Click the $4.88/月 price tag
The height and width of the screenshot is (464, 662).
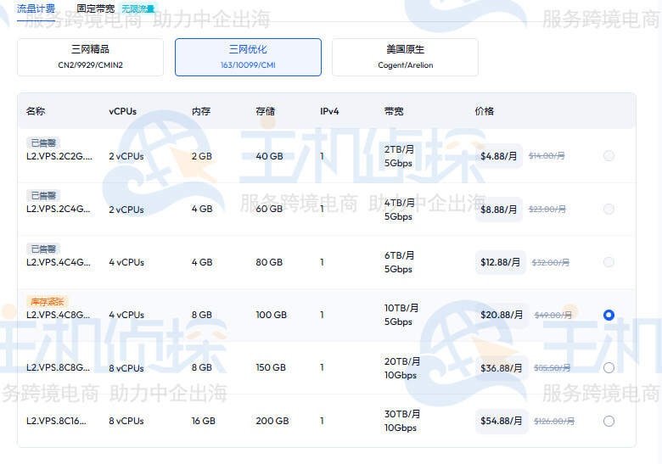[498, 156]
